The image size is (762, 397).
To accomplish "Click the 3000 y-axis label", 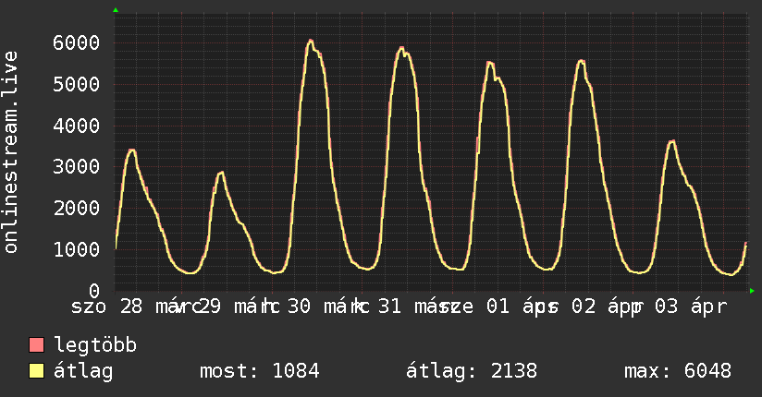I will point(76,167).
